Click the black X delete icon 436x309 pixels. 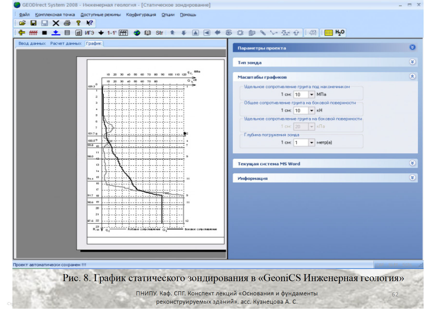click(x=56, y=23)
